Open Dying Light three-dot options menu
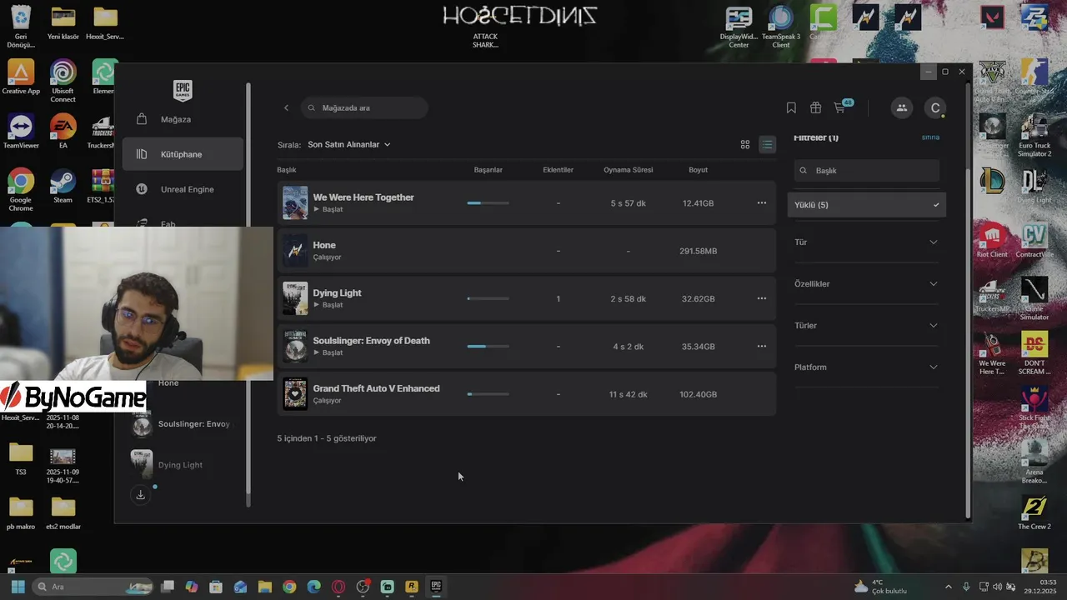 pyautogui.click(x=761, y=298)
